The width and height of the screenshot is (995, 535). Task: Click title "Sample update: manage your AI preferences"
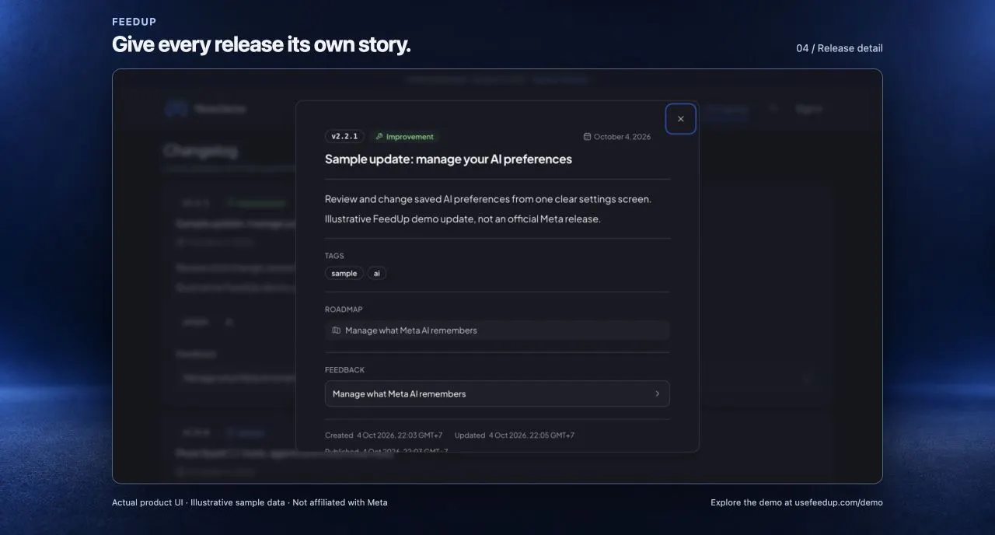pyautogui.click(x=449, y=159)
